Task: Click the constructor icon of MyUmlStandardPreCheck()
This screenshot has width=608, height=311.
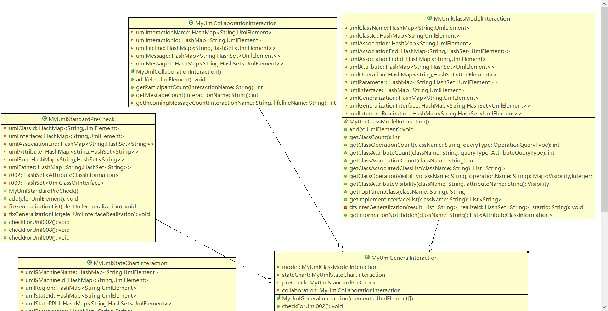Action: click(5, 191)
